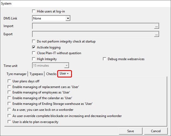Click the Cancel button
The width and height of the screenshot is (171, 136).
point(156,131)
